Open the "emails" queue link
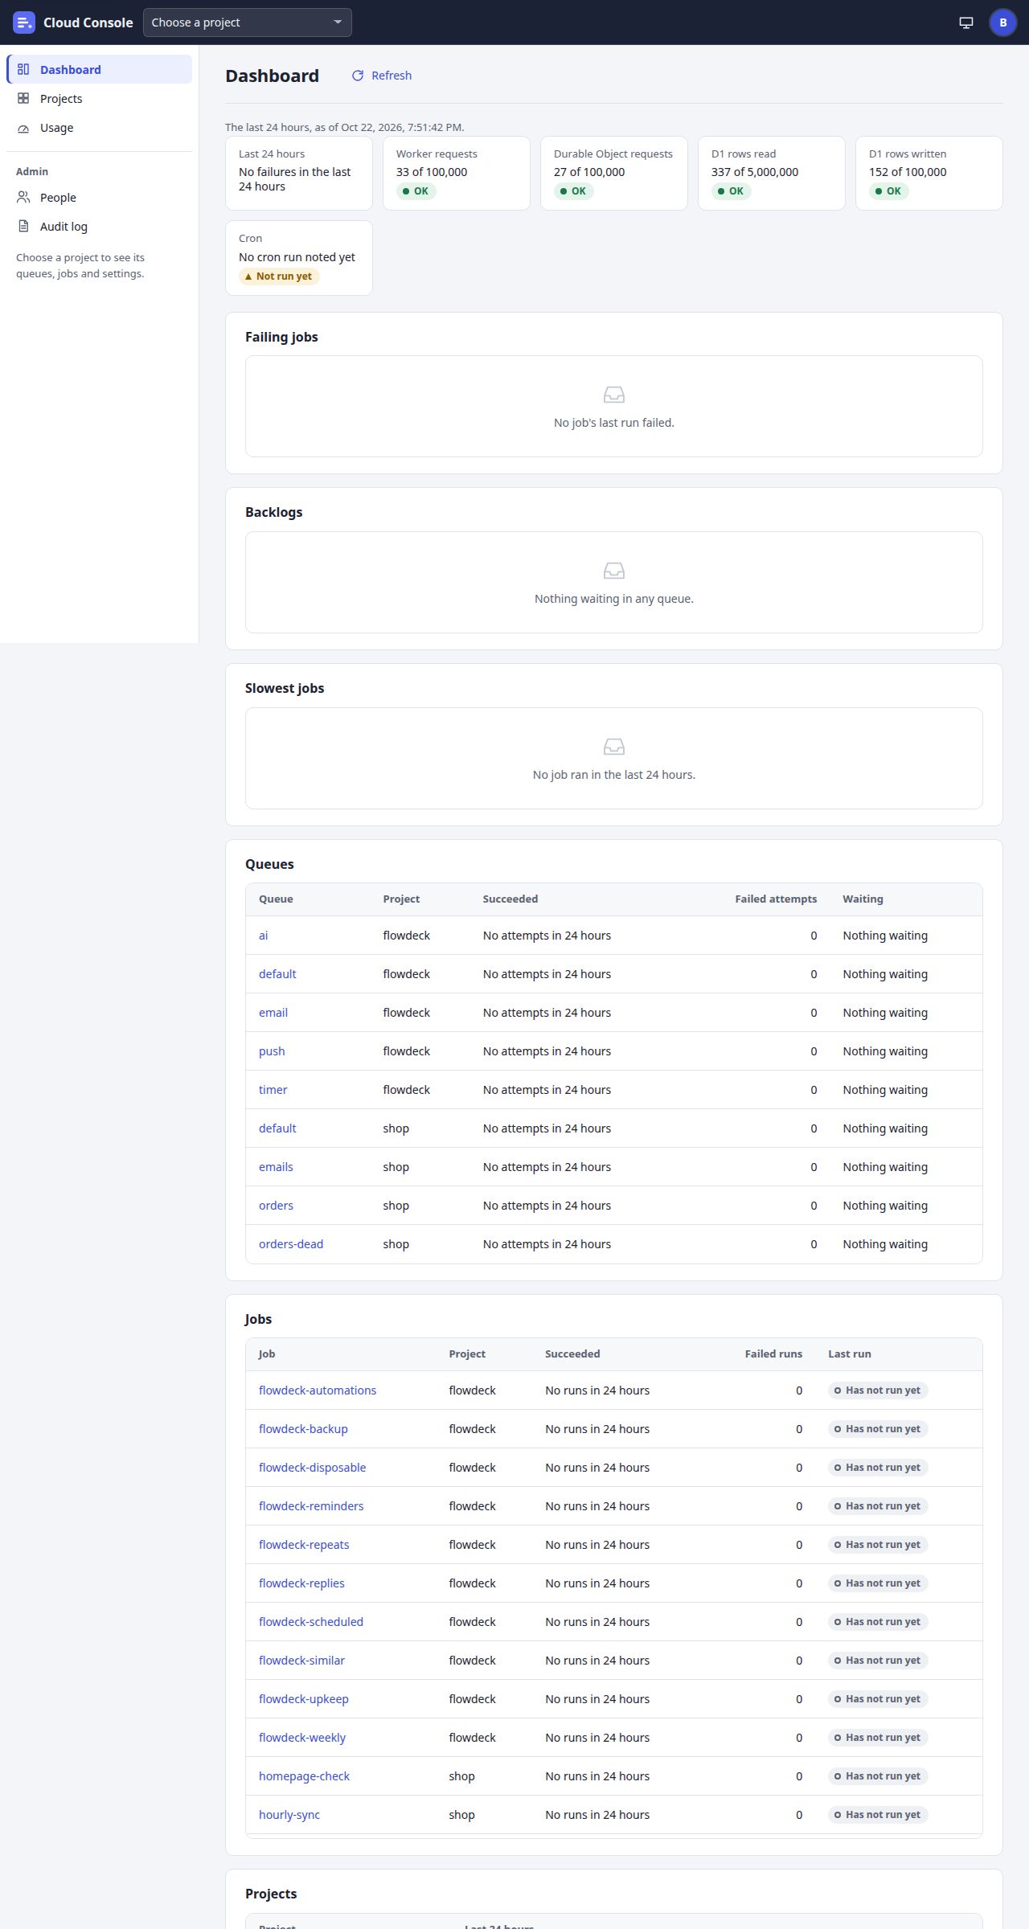This screenshot has height=1929, width=1029. point(276,1167)
